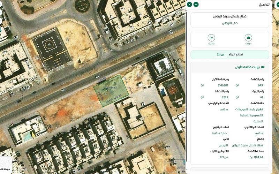
Task: Open building system link س 221 in banner
Action: 220,55
